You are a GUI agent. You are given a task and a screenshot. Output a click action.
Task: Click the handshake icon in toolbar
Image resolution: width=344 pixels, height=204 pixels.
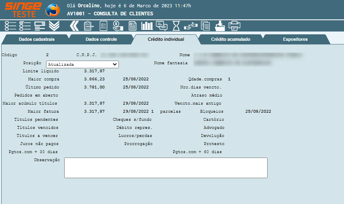(190, 26)
